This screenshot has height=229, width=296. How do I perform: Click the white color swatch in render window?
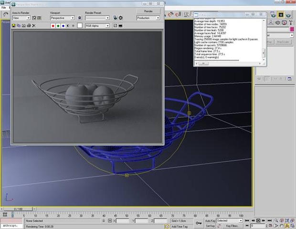pos(80,25)
